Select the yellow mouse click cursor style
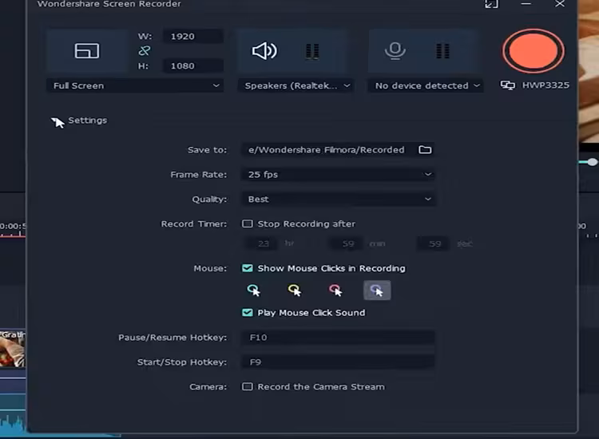 (x=295, y=290)
